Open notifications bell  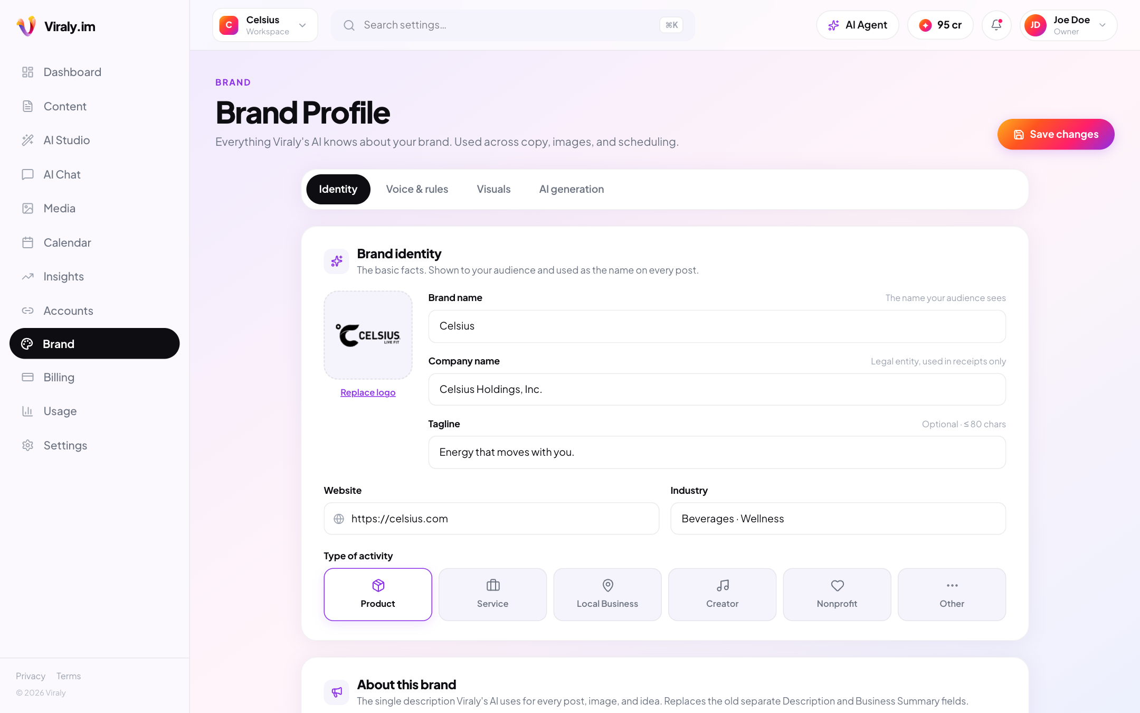[996, 25]
